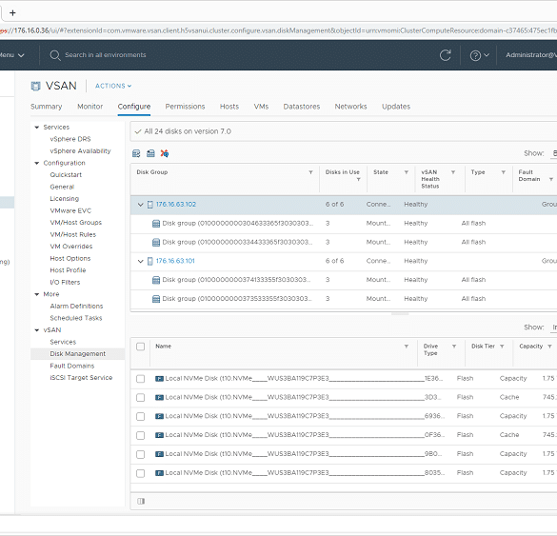Screen dimensions: 557x536
Task: Click the Name column filter icon
Action: [406, 347]
